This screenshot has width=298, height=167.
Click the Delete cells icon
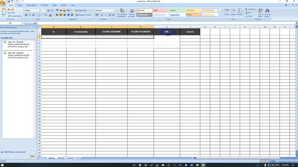(x=233, y=11)
